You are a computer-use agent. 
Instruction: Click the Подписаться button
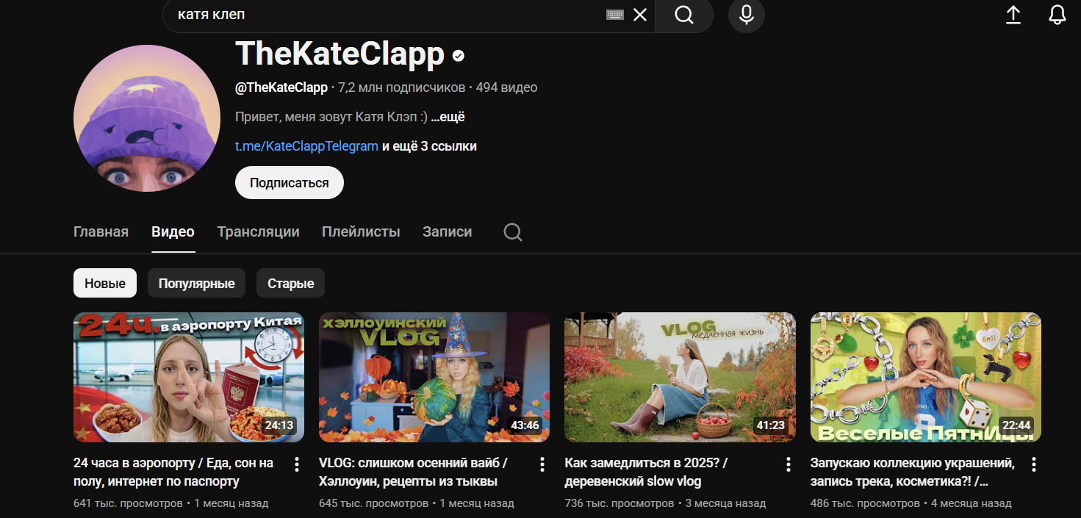pos(290,183)
